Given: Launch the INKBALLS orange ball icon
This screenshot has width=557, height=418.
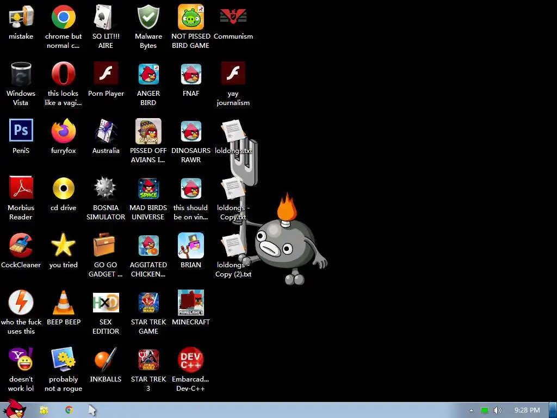Looking at the screenshot, I should coord(106,360).
